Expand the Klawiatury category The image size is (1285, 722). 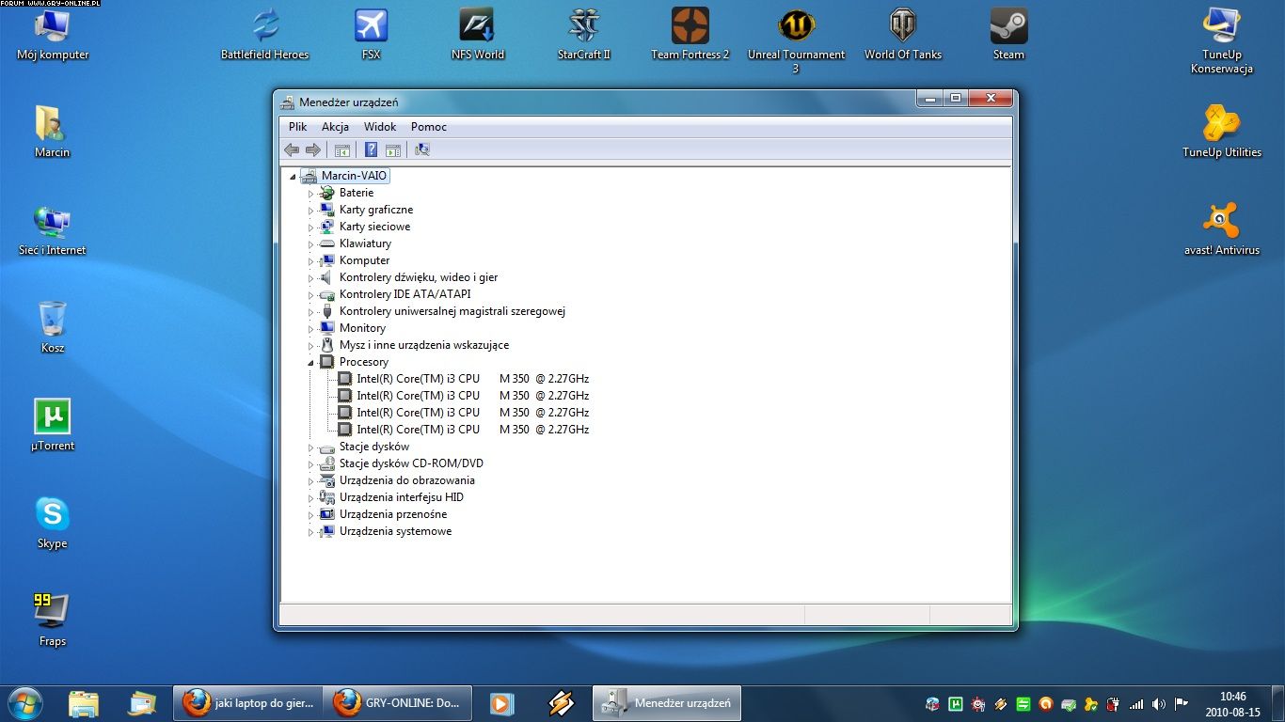[x=310, y=243]
